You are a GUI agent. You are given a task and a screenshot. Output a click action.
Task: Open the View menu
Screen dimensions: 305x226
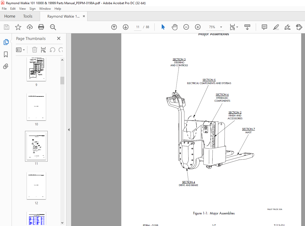point(22,9)
